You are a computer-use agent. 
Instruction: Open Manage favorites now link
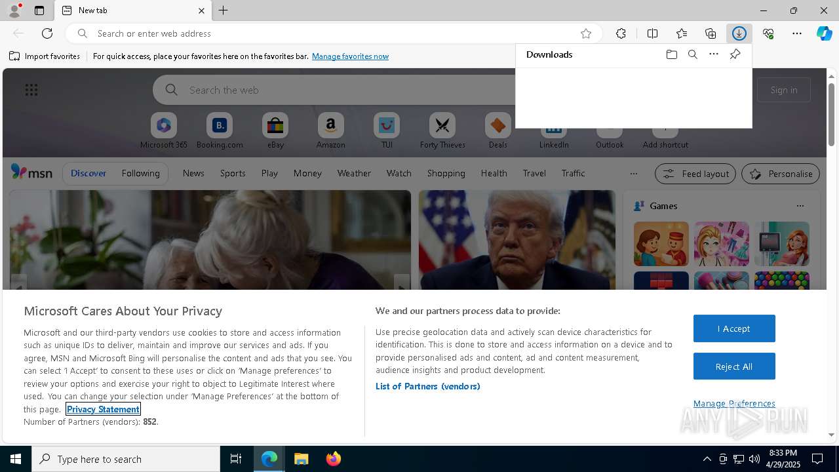(x=350, y=56)
